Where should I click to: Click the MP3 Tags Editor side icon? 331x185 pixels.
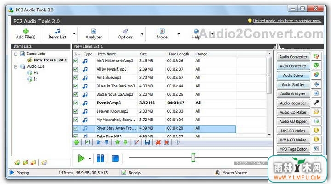pos(316,149)
